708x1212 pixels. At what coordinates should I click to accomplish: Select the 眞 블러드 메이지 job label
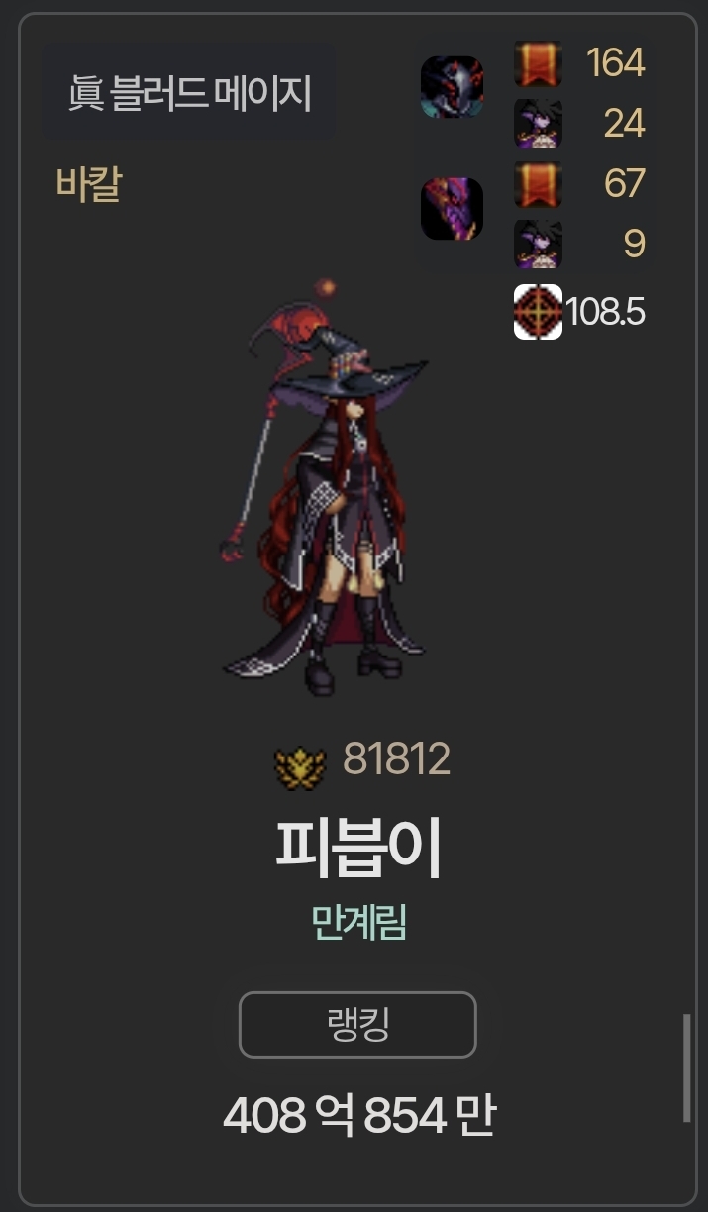coord(189,94)
